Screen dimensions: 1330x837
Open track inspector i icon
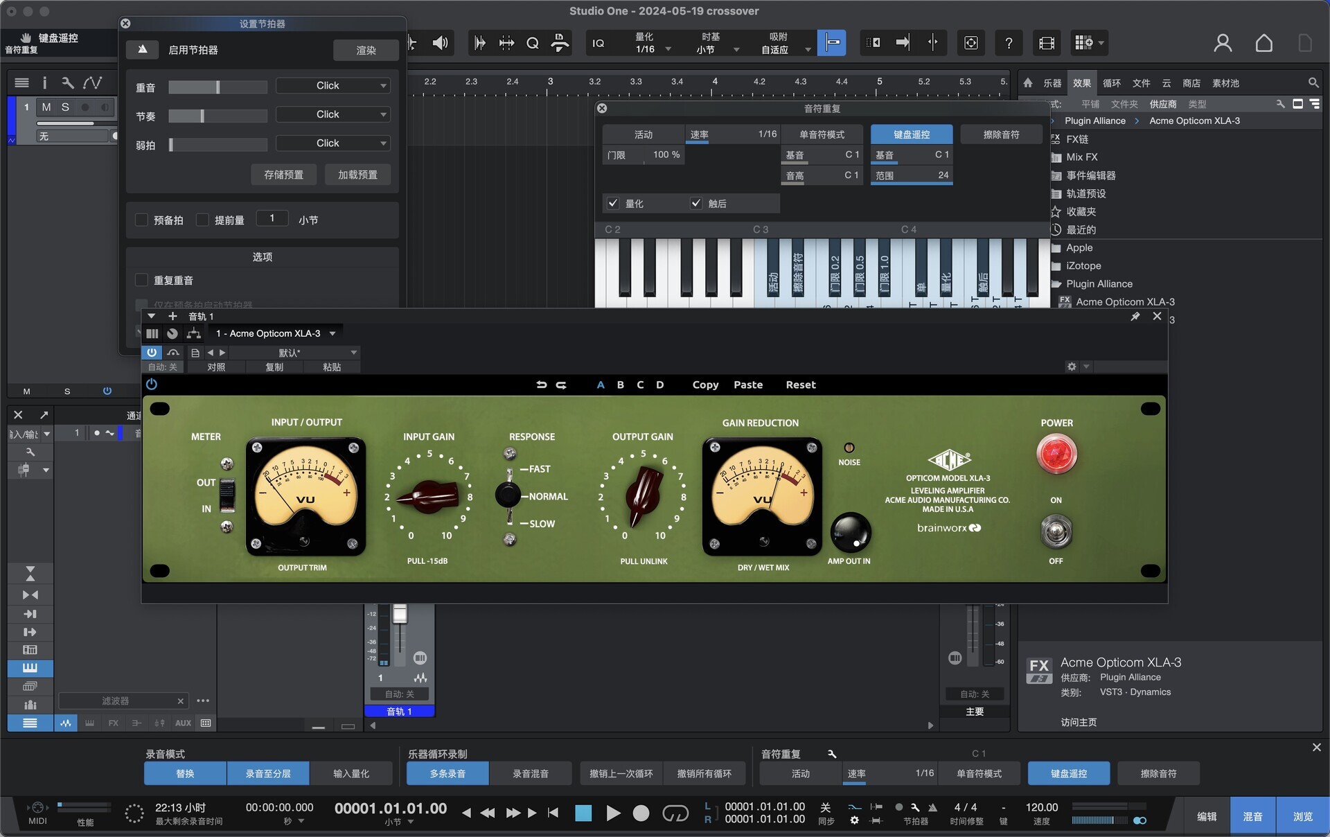tap(44, 83)
